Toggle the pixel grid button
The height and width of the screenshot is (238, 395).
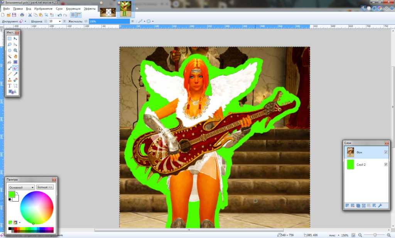tap(73, 15)
